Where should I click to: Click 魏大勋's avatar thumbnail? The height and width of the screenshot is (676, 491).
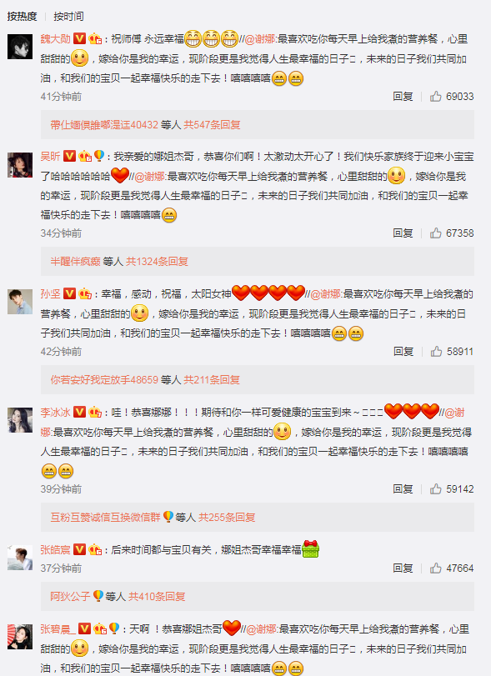(x=20, y=46)
